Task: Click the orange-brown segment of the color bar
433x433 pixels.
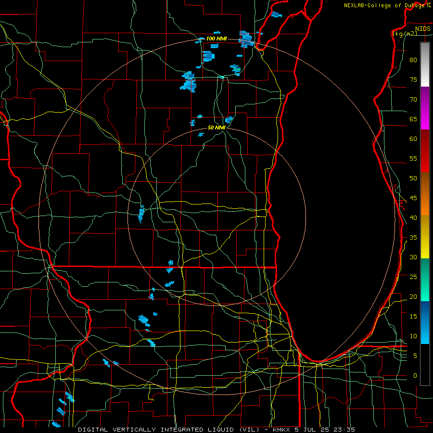Action: coord(425,194)
